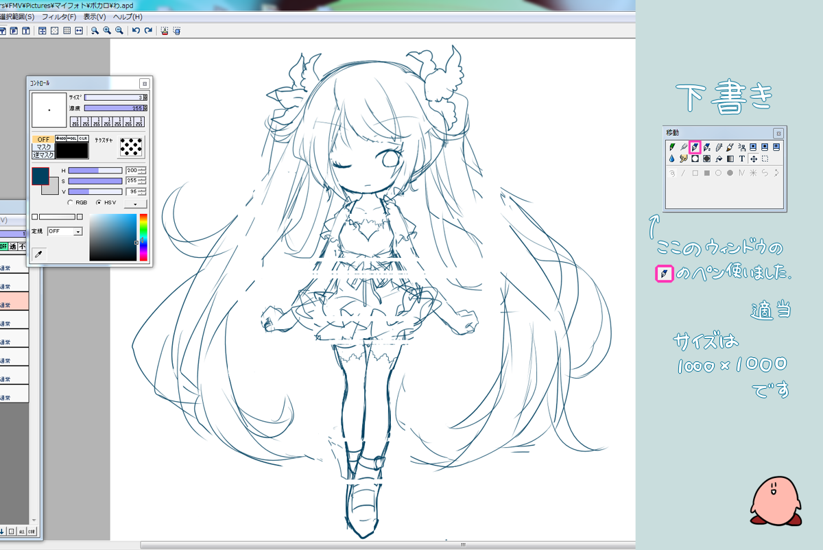
Task: Activate the eyedropper in Control panel
Action: point(39,254)
